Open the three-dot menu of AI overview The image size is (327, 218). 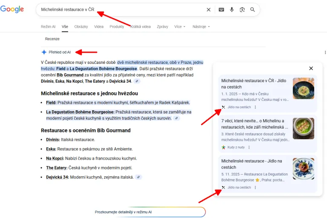[x=325, y=52]
